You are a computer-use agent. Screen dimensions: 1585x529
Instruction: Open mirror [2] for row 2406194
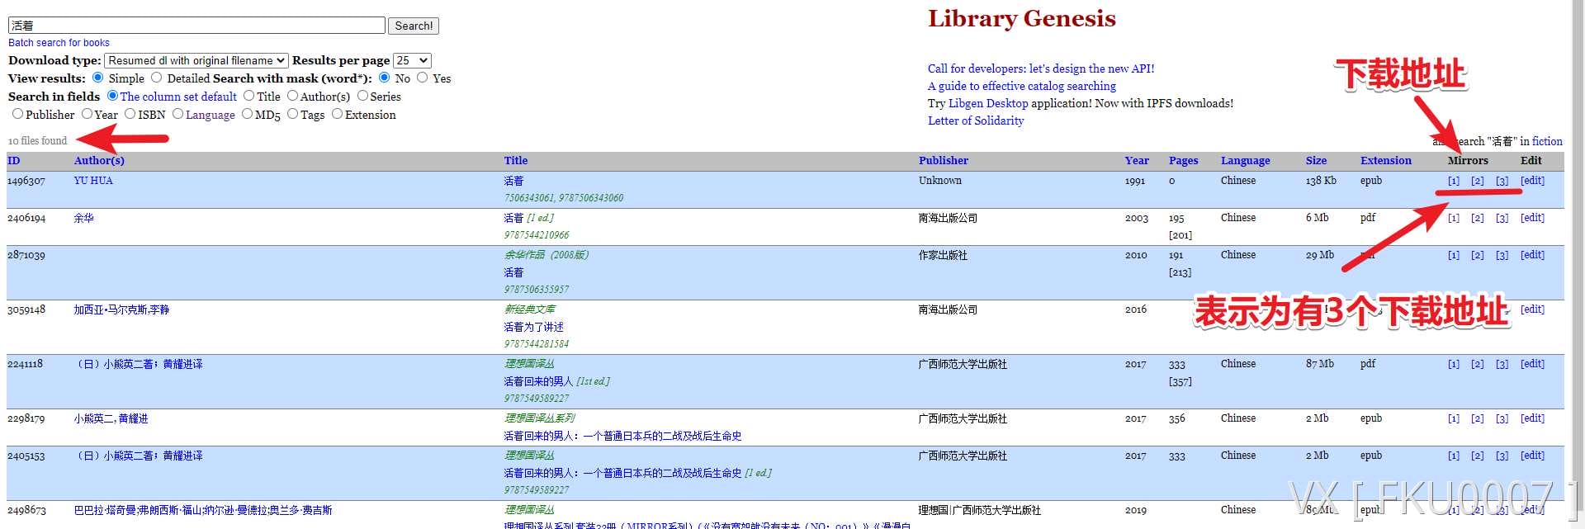click(1478, 218)
